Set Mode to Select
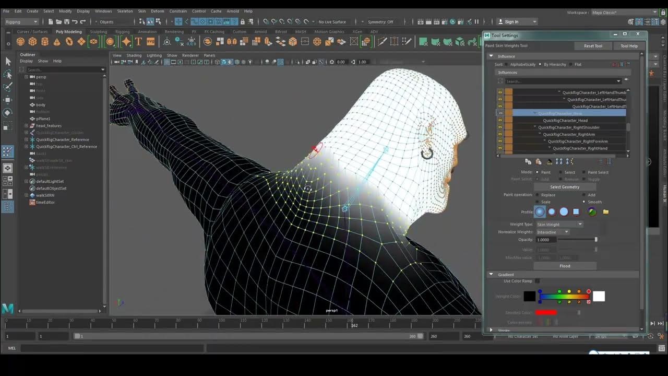The height and width of the screenshot is (376, 668). tap(561, 172)
